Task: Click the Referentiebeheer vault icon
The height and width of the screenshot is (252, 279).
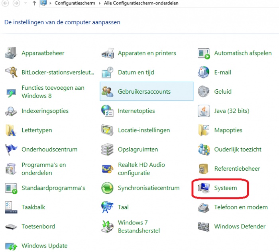Action: tap(204, 169)
